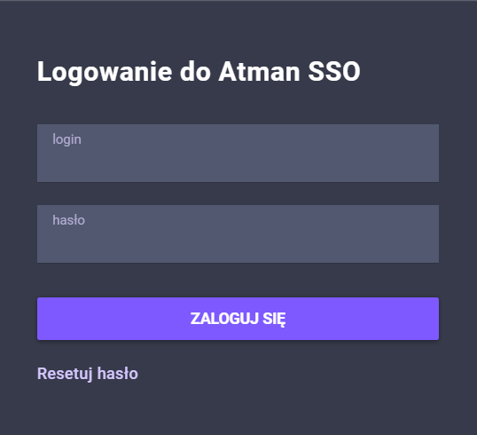The height and width of the screenshot is (435, 477).
Task: Activate the username text box
Action: (238, 153)
